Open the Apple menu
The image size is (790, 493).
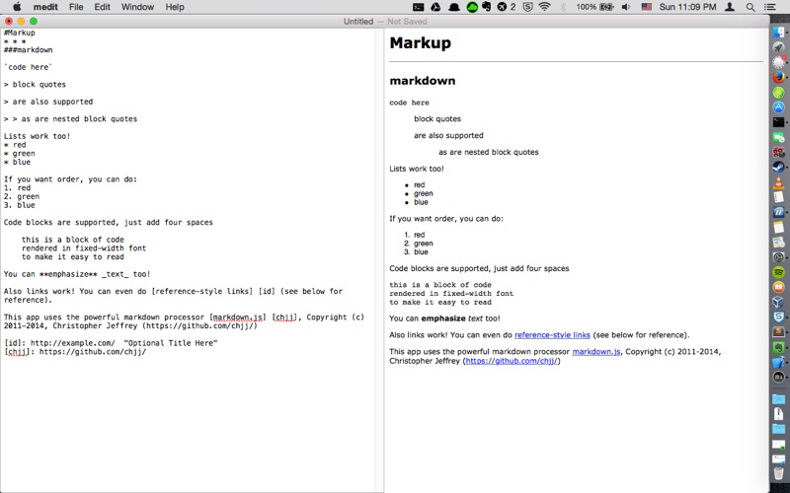pos(17,7)
